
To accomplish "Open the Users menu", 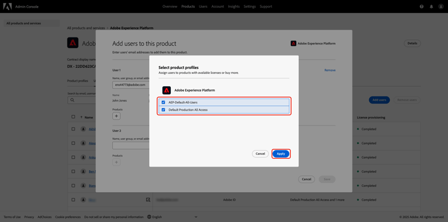I will tap(203, 7).
